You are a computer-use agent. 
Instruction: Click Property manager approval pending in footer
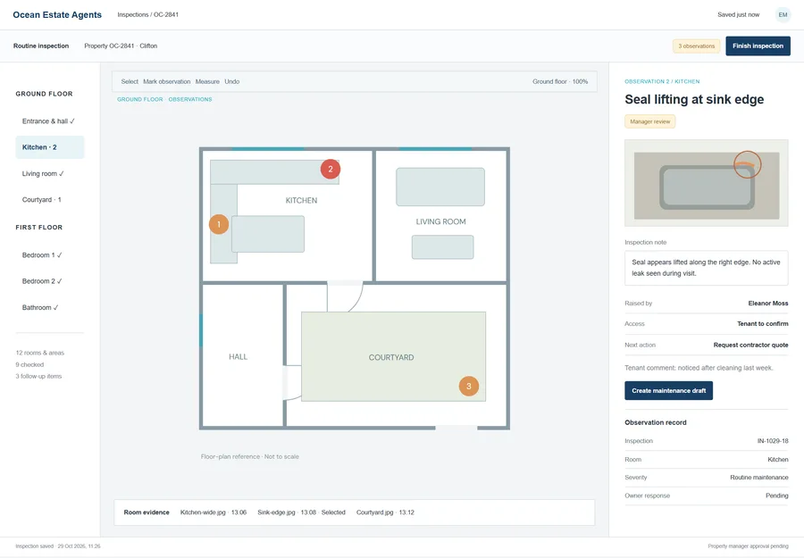pos(748,546)
